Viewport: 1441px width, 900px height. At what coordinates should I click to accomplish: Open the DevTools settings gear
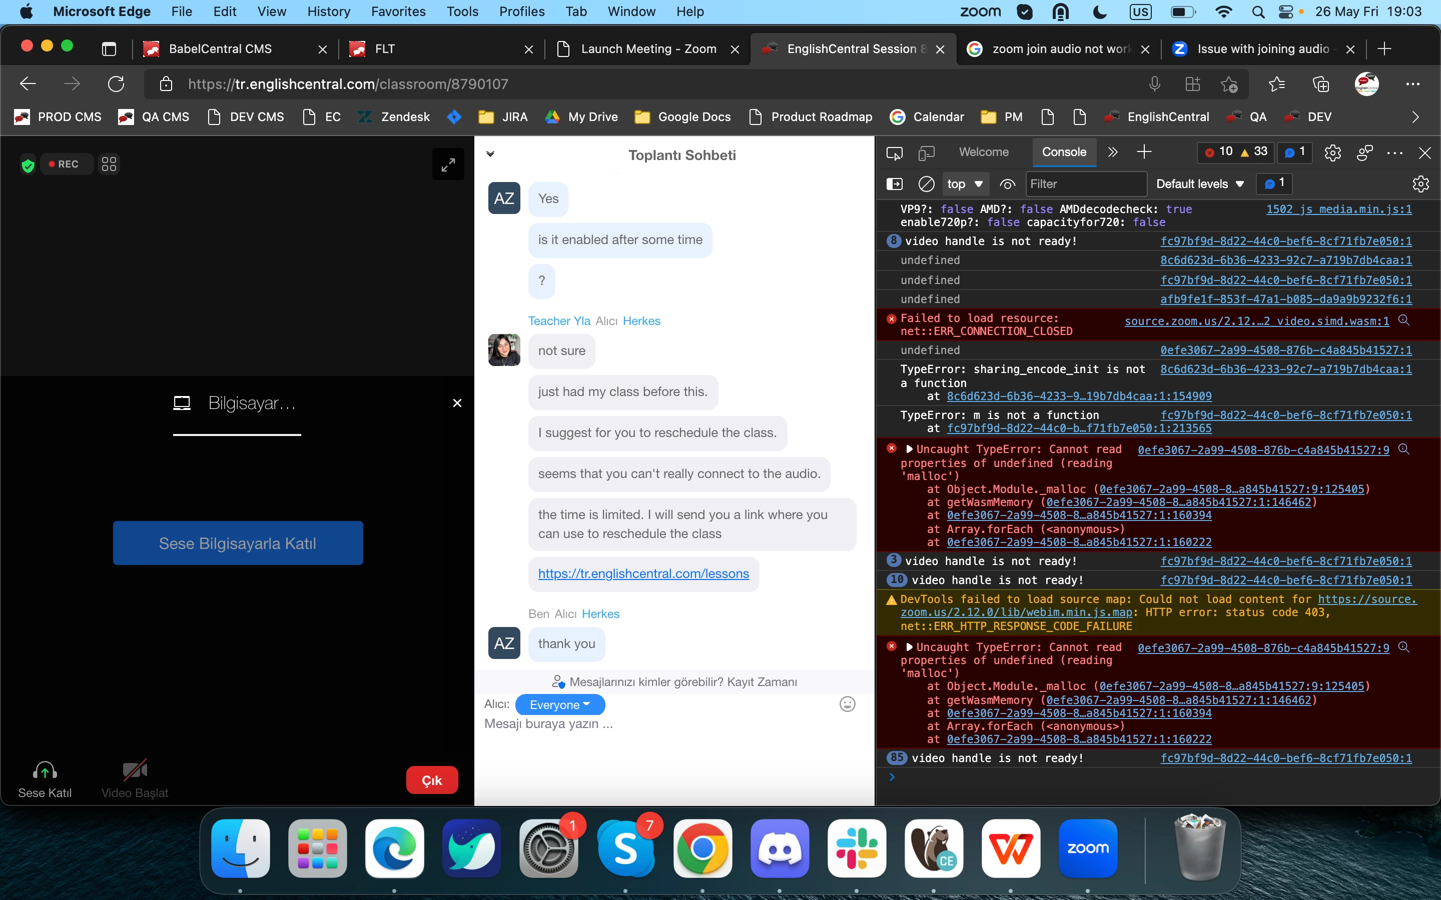pyautogui.click(x=1332, y=153)
